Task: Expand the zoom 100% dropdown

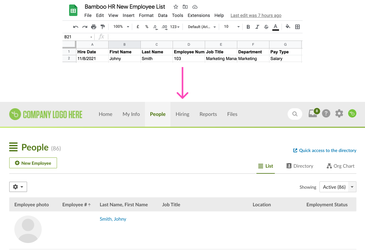Action: tap(121, 27)
